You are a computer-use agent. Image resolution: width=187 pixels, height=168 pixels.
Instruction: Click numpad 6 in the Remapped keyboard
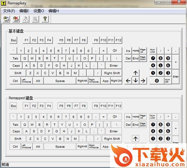[x=168, y=131]
